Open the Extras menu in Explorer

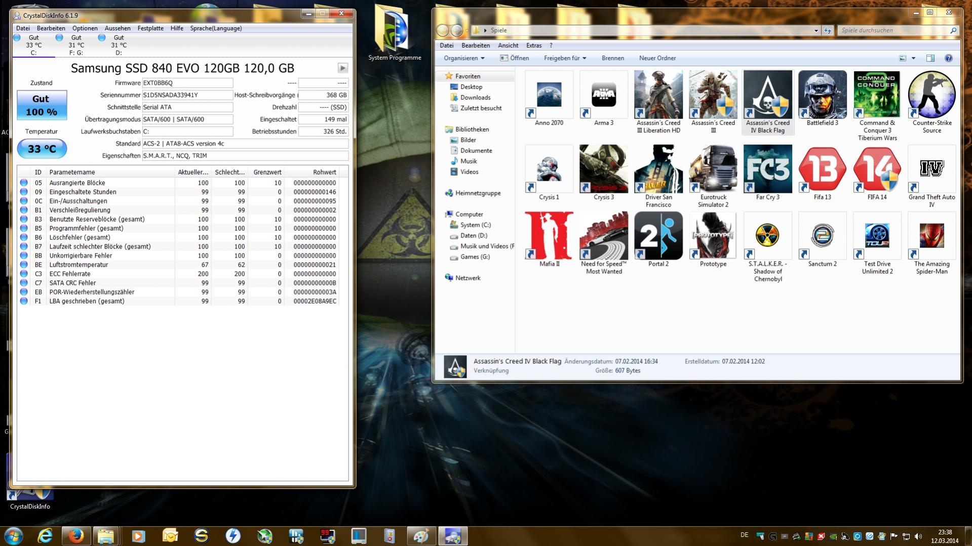(534, 46)
